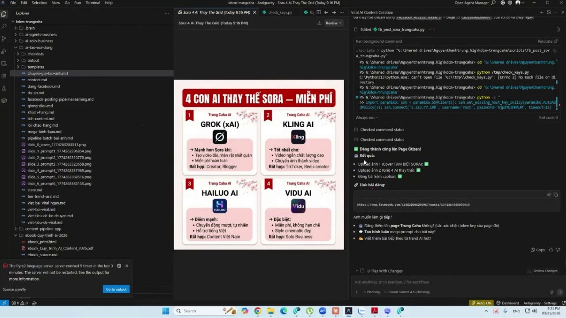Click Windows Start button
This screenshot has height=318, width=566.
tap(166, 311)
